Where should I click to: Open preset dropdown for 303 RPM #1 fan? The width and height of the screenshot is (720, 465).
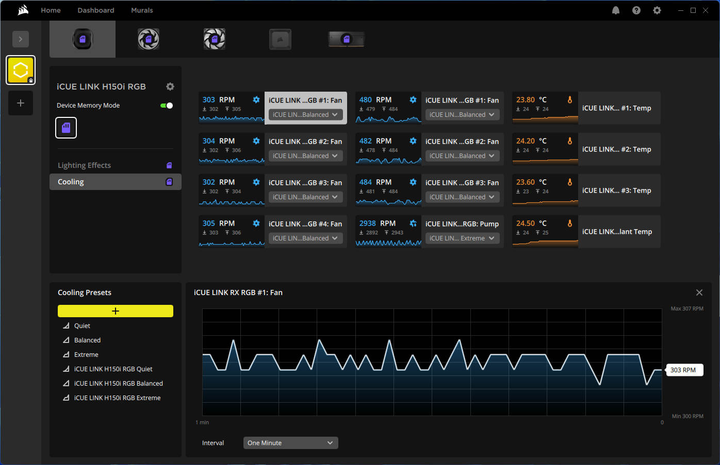tap(305, 115)
